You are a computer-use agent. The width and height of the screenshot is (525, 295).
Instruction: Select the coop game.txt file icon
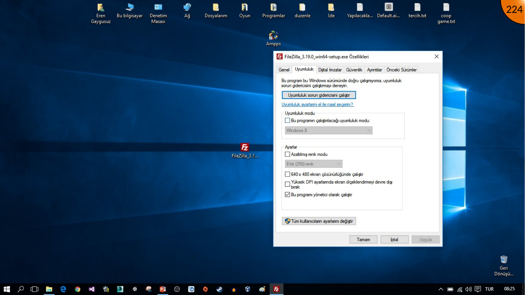(x=446, y=13)
